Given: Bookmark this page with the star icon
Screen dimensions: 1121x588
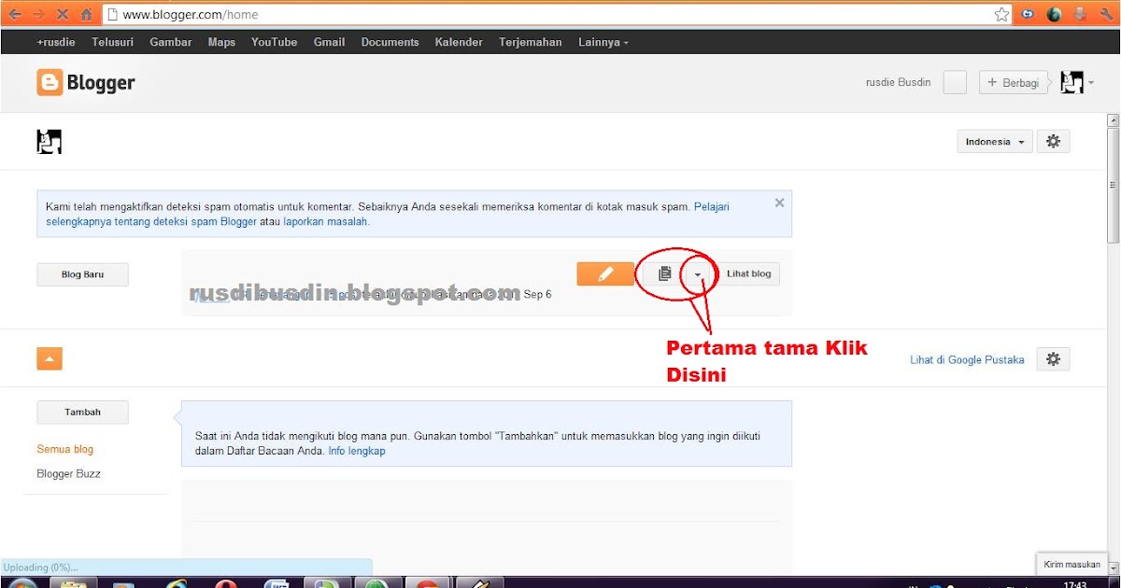Looking at the screenshot, I should [x=1001, y=14].
